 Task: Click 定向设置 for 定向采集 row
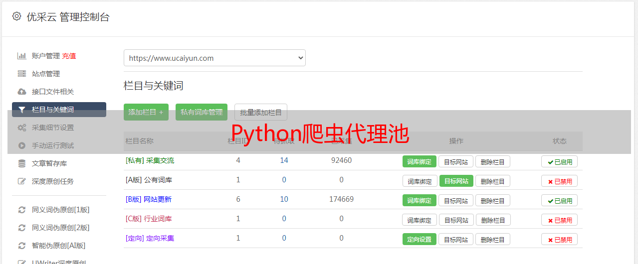pyautogui.click(x=420, y=239)
